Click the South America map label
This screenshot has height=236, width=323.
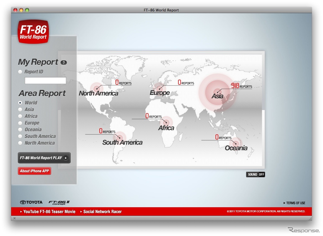point(122,142)
